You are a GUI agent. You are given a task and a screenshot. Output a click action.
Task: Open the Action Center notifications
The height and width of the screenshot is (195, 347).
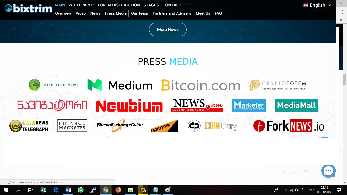coord(339,190)
